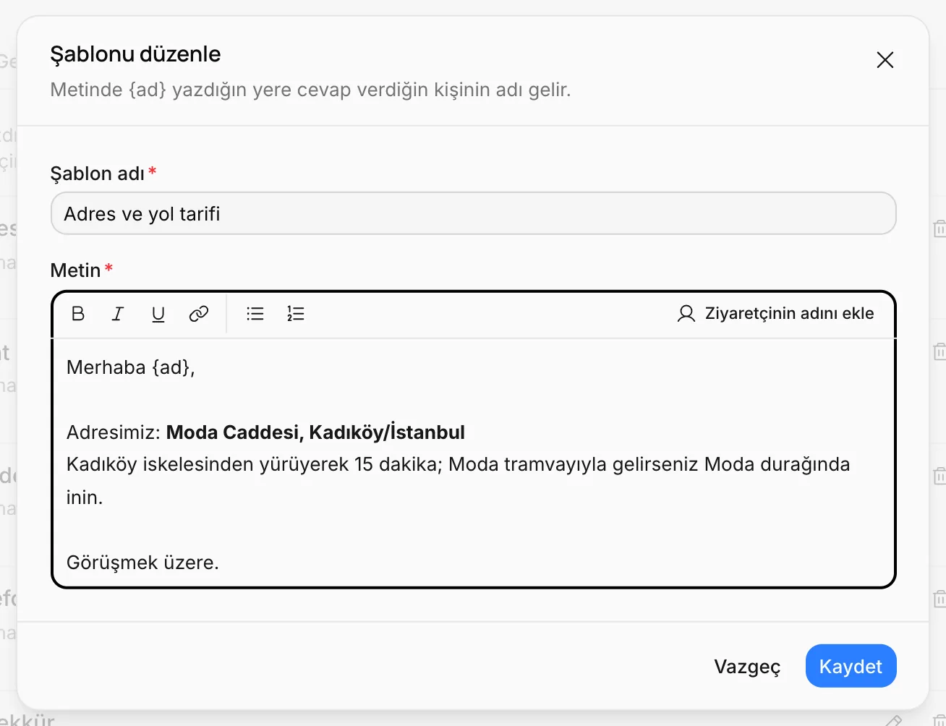Insert a hyperlink in the text
Screen dimensions: 946x726
click(199, 314)
